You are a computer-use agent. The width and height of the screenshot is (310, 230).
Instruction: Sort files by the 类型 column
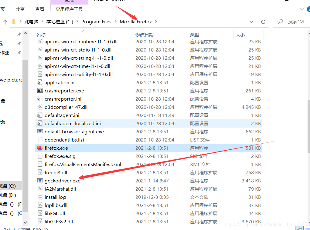pos(195,35)
